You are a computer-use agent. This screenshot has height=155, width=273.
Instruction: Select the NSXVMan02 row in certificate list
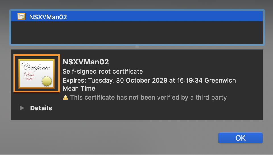[x=137, y=16]
